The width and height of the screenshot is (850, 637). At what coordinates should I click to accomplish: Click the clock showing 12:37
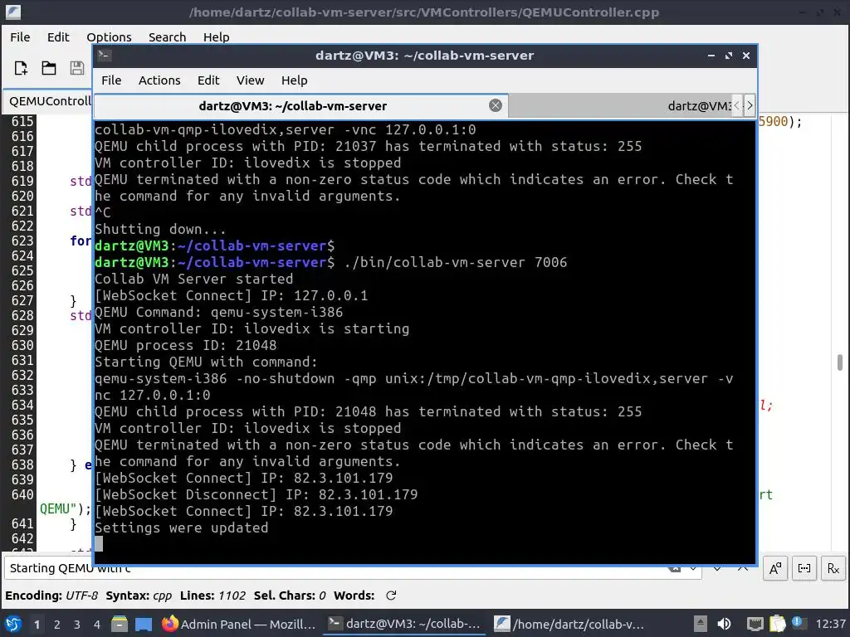(x=830, y=624)
